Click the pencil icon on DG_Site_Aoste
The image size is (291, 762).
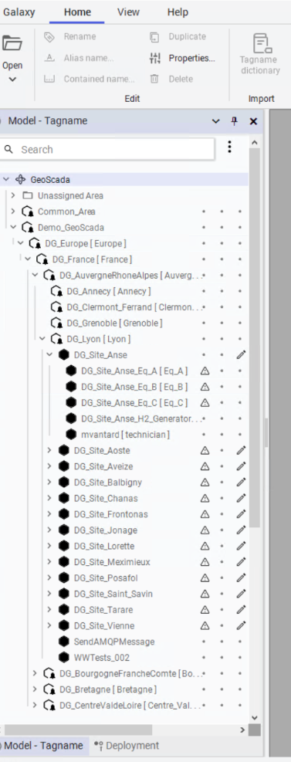(x=241, y=451)
